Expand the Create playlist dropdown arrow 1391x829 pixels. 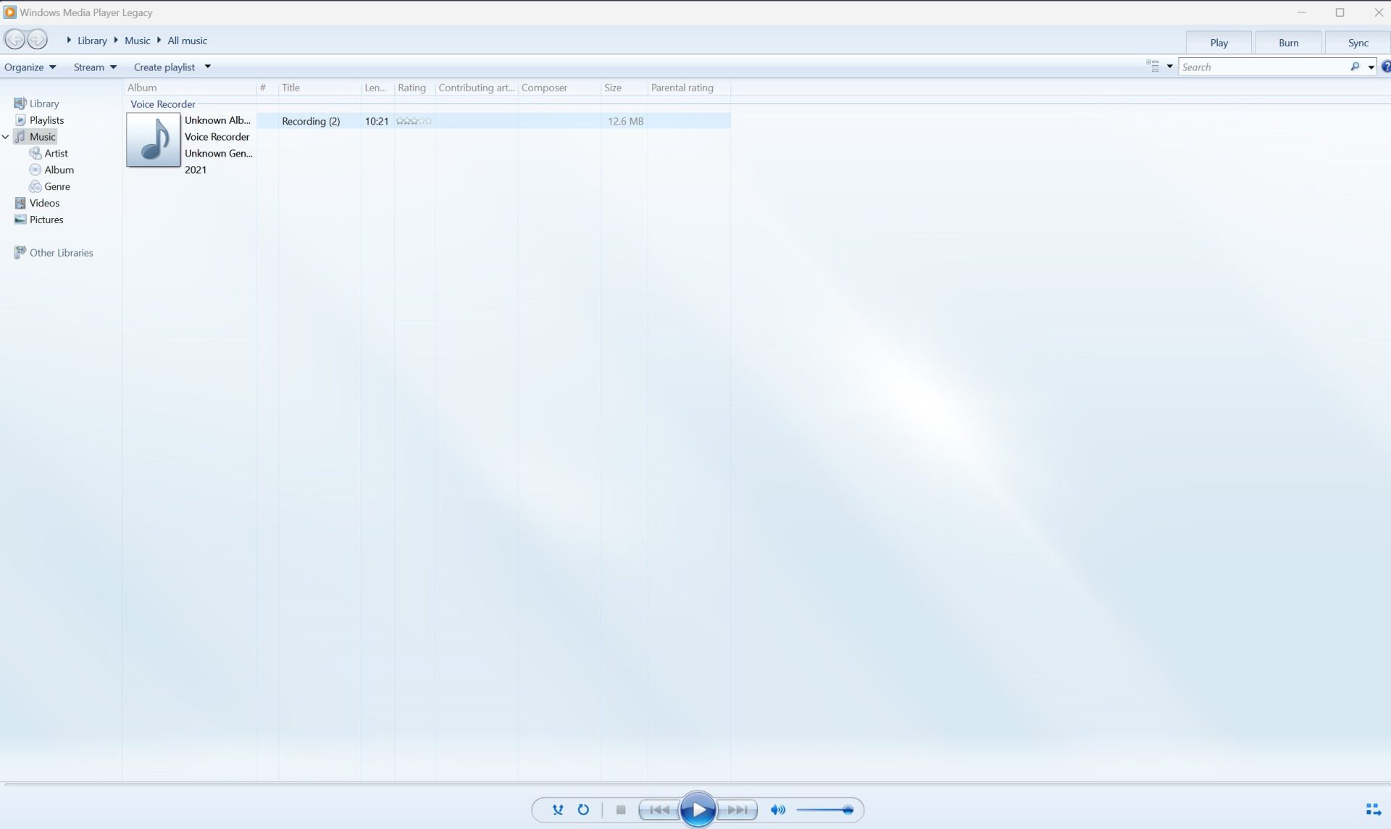pyautogui.click(x=207, y=67)
